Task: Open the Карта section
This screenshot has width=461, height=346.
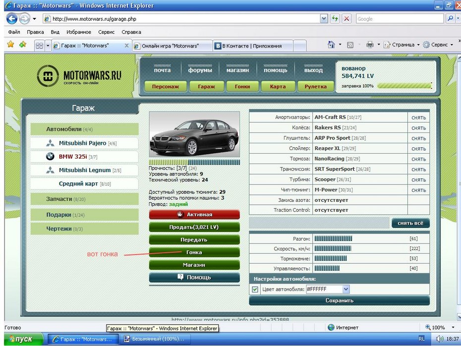Action: 278,86
